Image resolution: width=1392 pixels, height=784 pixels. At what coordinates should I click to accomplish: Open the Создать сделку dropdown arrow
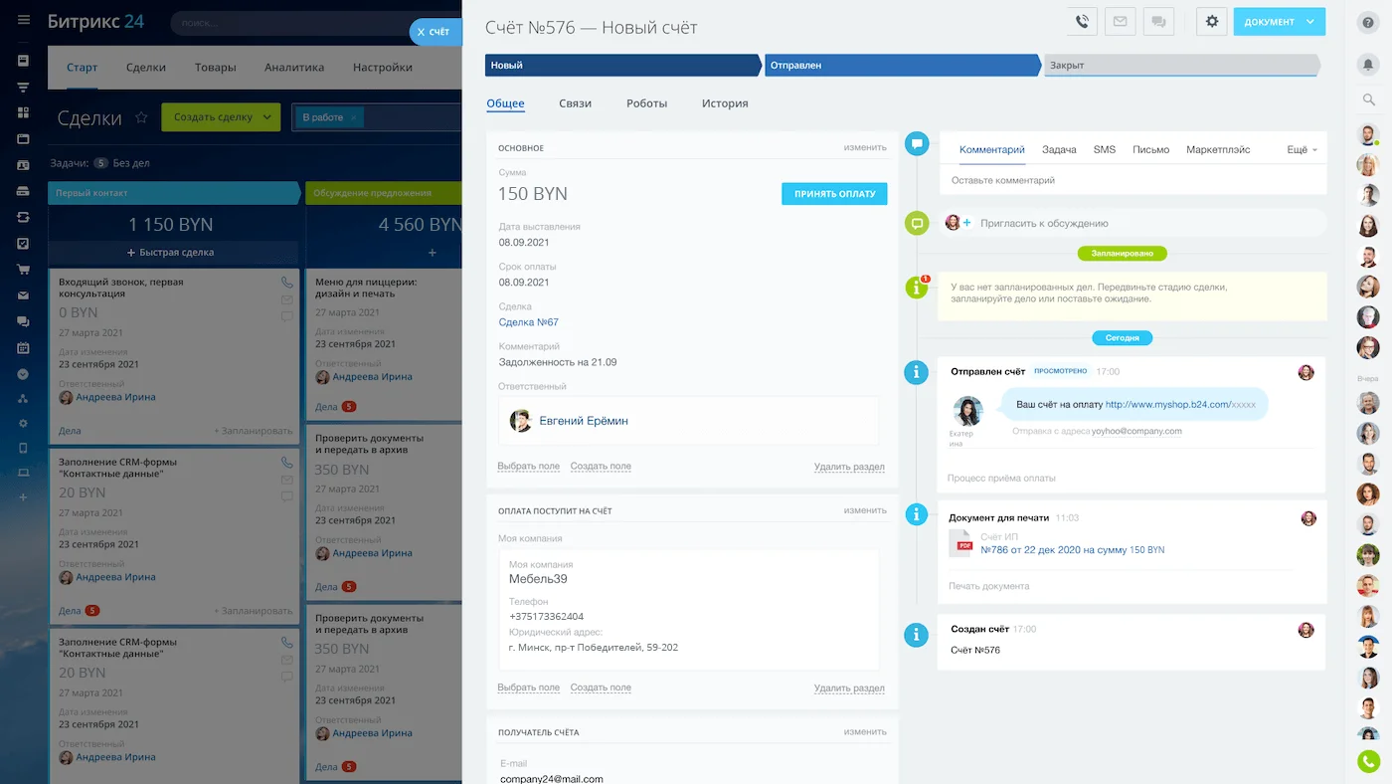267,117
